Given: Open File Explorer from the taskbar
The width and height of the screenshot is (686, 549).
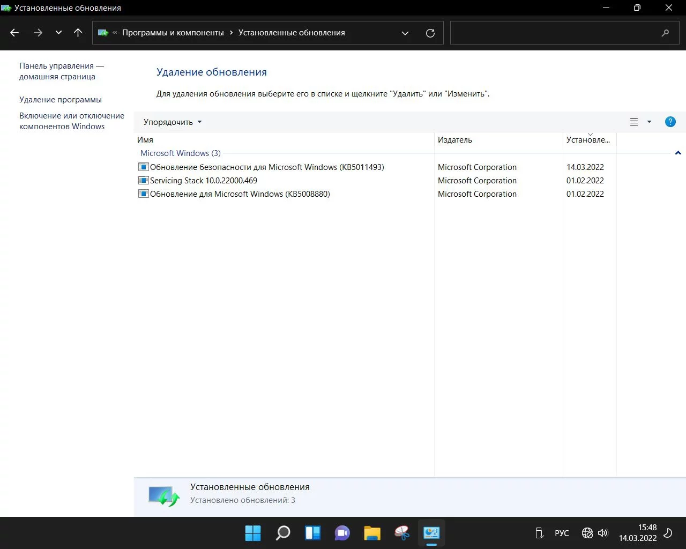Looking at the screenshot, I should pos(372,533).
